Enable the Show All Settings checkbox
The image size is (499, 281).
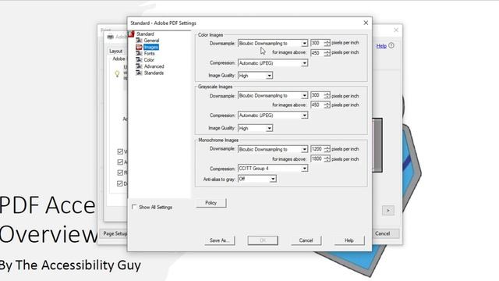tap(134, 207)
